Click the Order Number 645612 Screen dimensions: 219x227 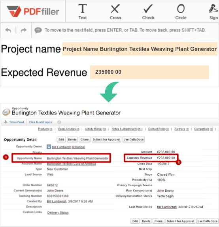[52, 185]
